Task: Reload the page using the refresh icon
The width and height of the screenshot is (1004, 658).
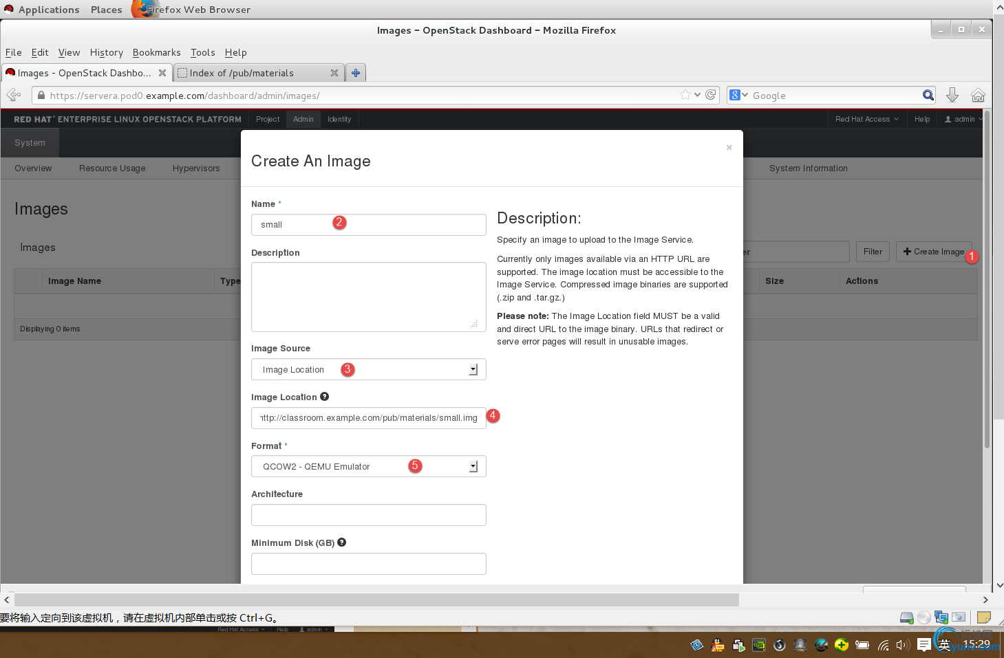Action: coord(711,95)
